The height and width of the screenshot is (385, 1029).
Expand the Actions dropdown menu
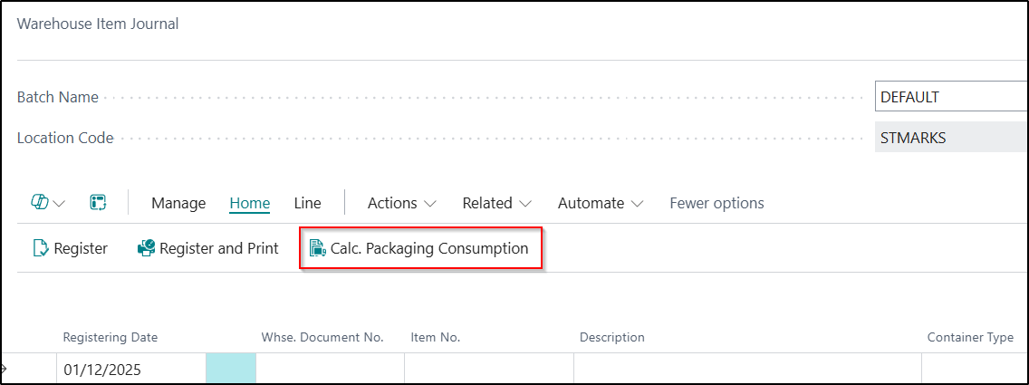pos(401,203)
